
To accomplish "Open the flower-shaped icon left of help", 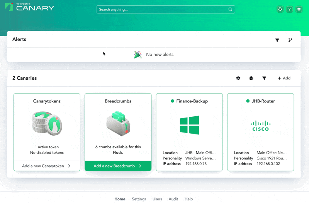I will point(280,9).
